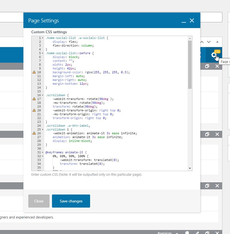Click the 'Custom CSS settings' heading
The image size is (230, 234).
(x=49, y=32)
